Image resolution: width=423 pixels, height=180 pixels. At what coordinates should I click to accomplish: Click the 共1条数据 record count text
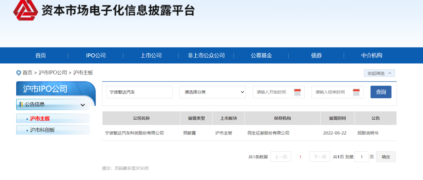[258, 157]
